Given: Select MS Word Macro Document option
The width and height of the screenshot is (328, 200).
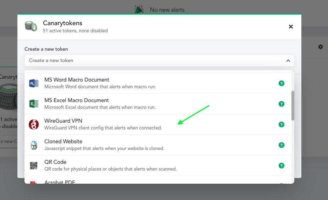Looking at the screenshot, I should (x=158, y=83).
